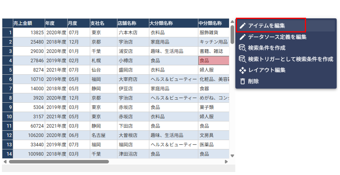The image size is (340, 175).
Task: Click the vertical scrollbar down arrow
Action: tap(232, 155)
